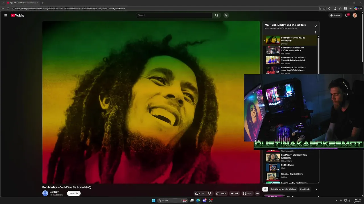Close the Bob Marley browser tab
Viewport: 364px width, 204px height.
(37, 3)
